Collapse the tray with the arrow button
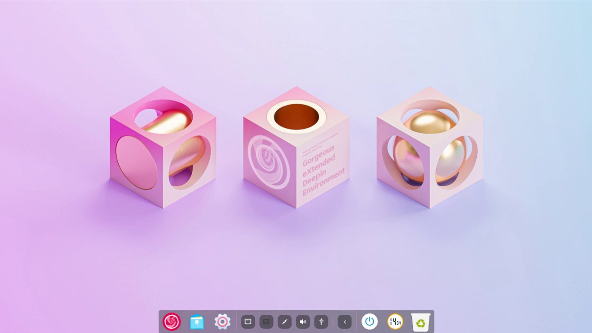 tap(344, 322)
